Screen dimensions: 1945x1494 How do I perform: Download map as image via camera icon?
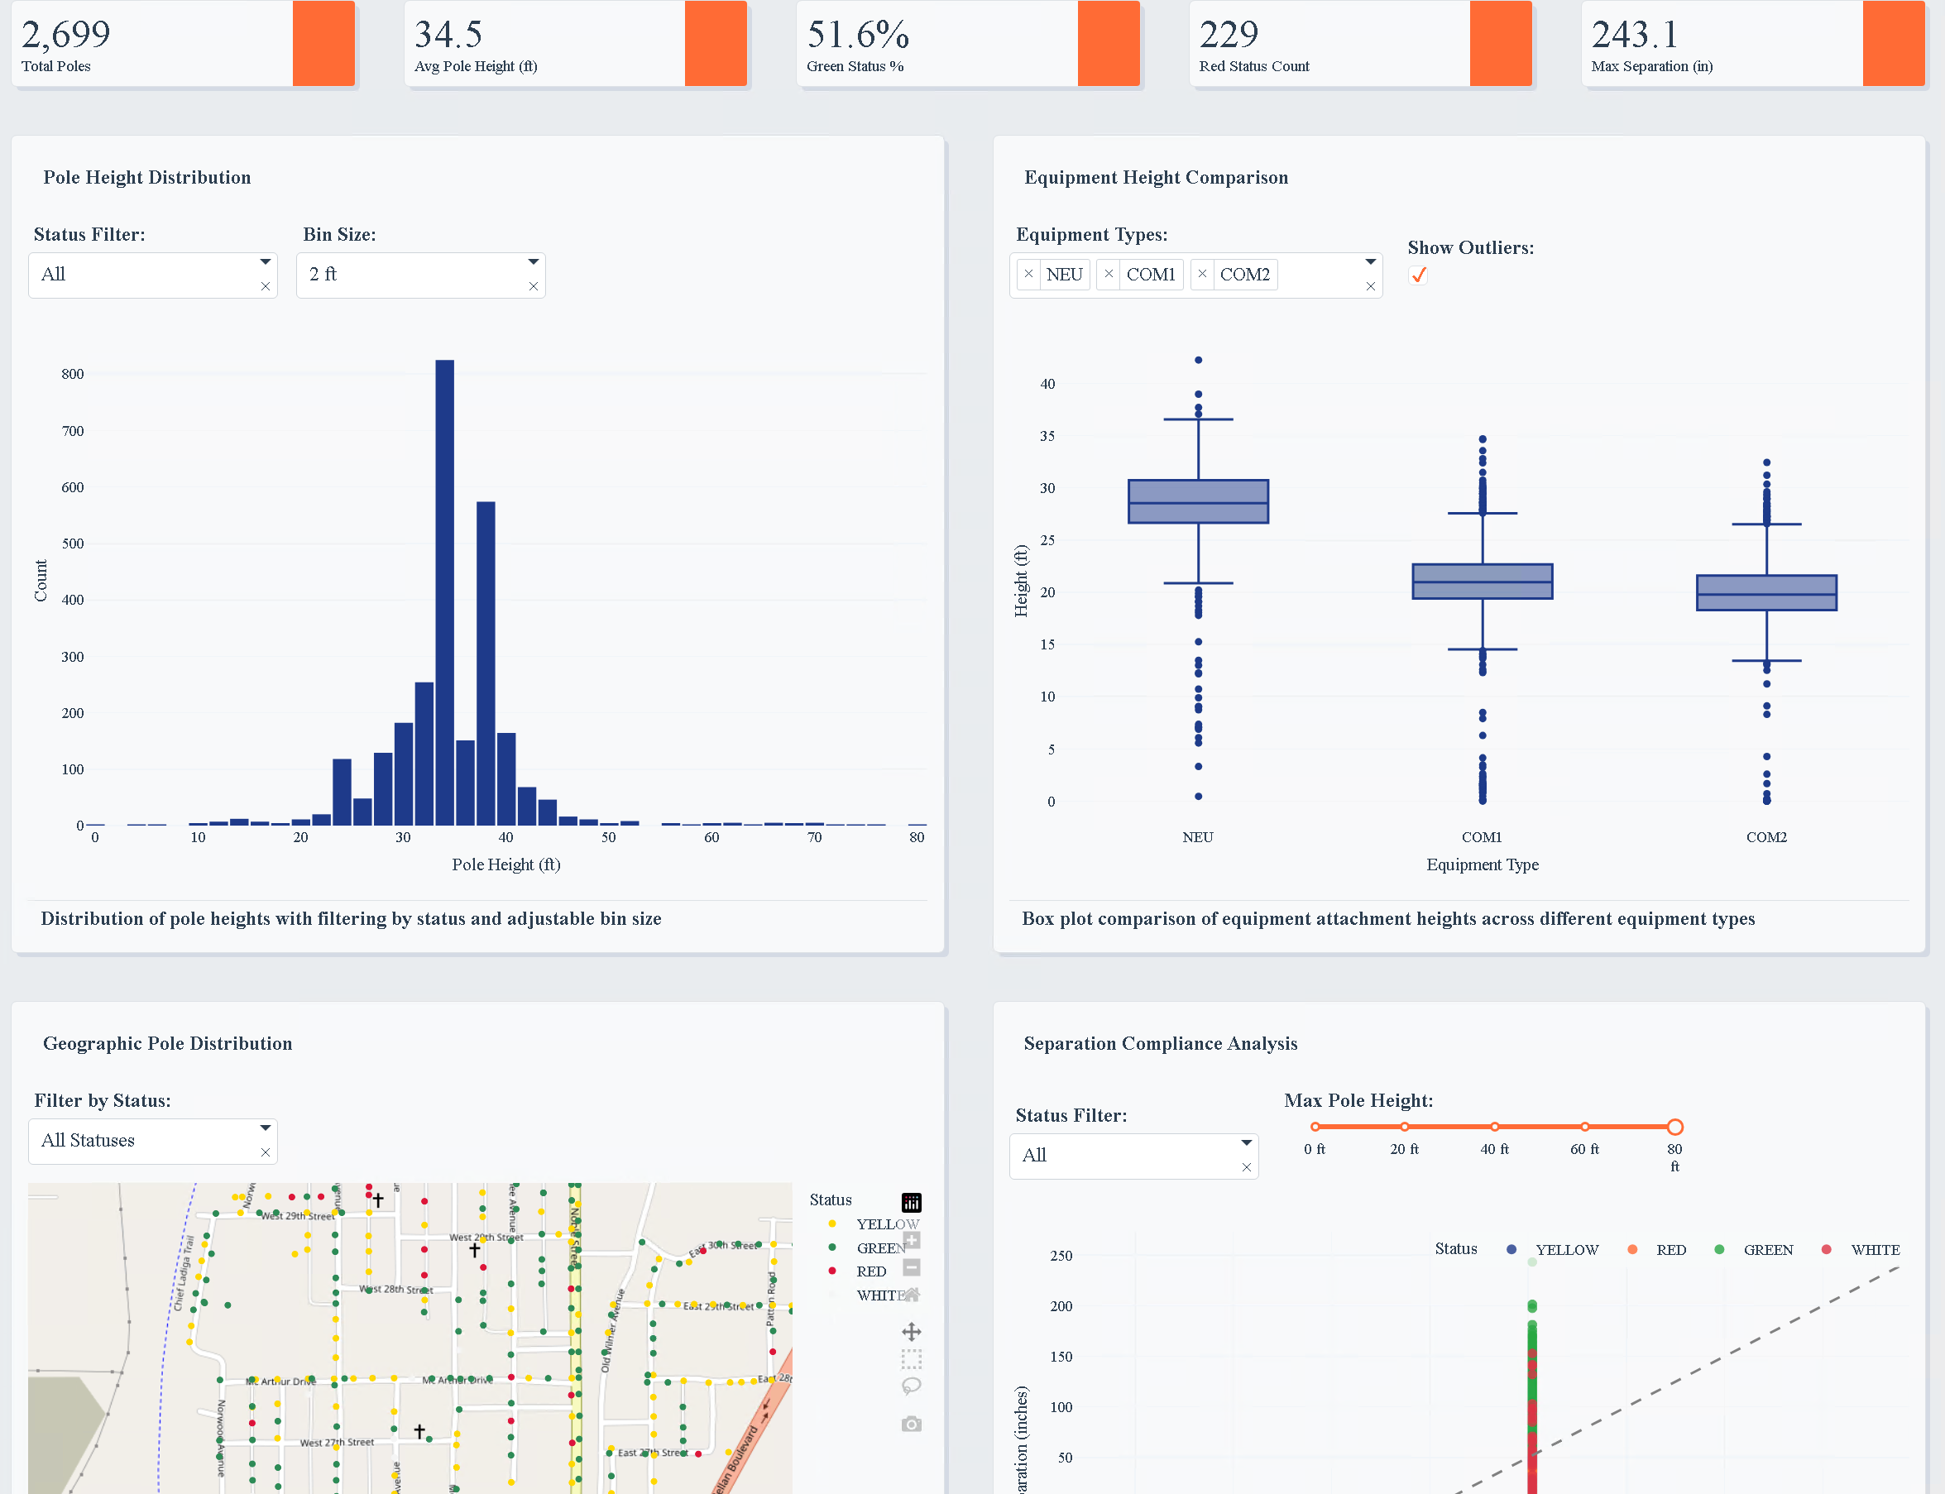tap(911, 1424)
